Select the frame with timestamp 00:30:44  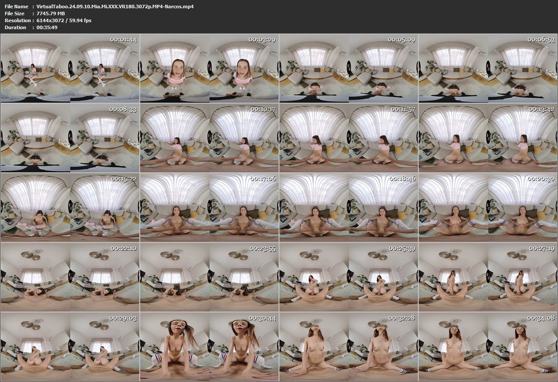pyautogui.click(x=210, y=347)
